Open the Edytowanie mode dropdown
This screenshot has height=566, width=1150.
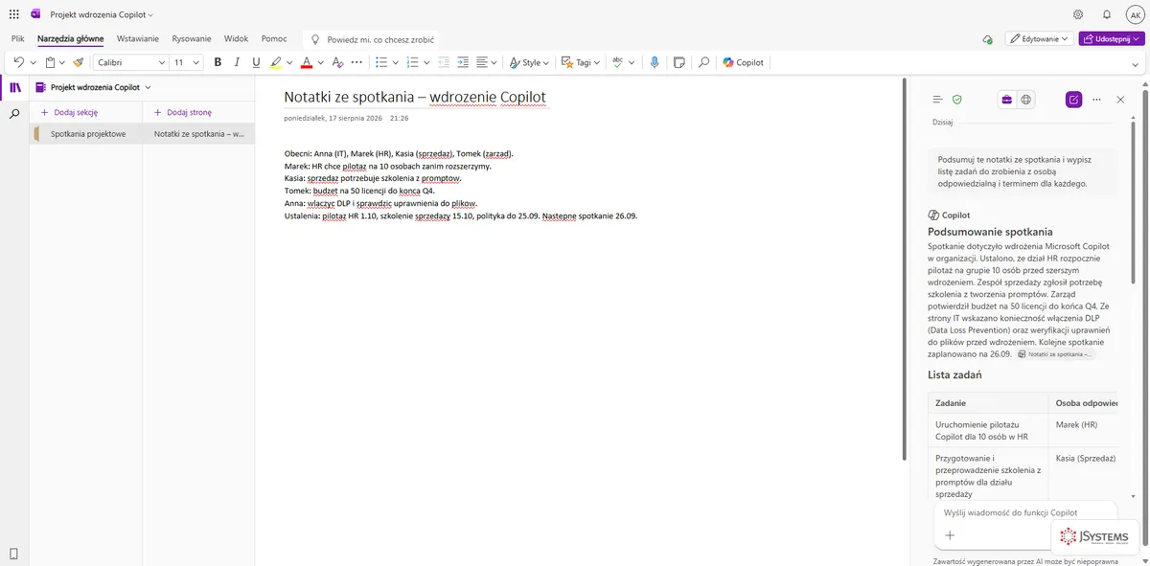point(1039,39)
